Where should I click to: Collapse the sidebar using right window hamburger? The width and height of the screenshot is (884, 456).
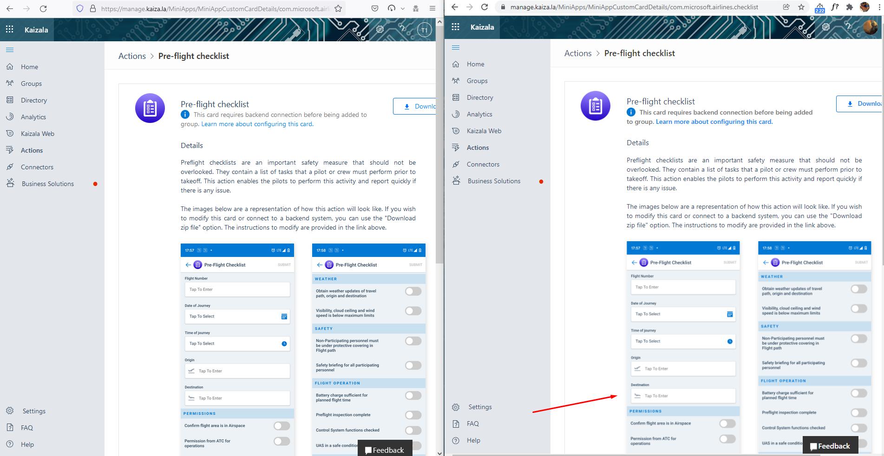[456, 47]
